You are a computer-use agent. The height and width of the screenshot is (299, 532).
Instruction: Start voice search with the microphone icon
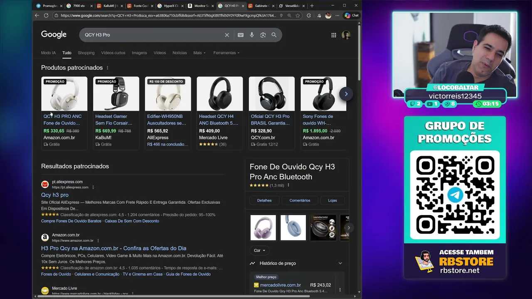click(x=252, y=35)
